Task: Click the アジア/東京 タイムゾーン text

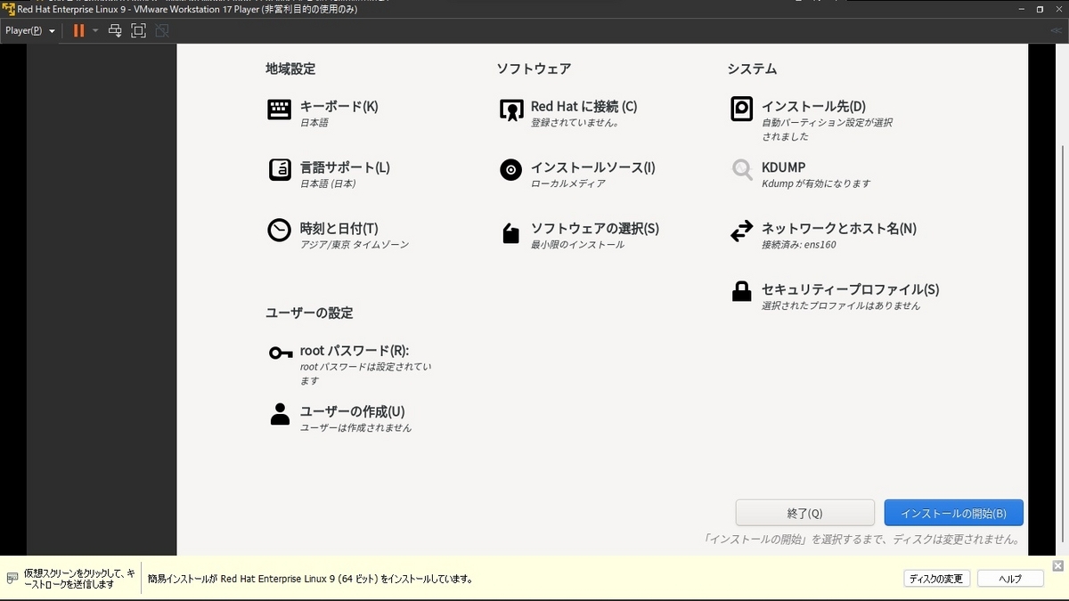Action: coord(355,245)
